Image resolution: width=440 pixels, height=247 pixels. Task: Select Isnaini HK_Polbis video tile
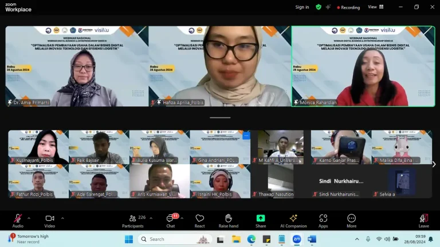[220, 181]
